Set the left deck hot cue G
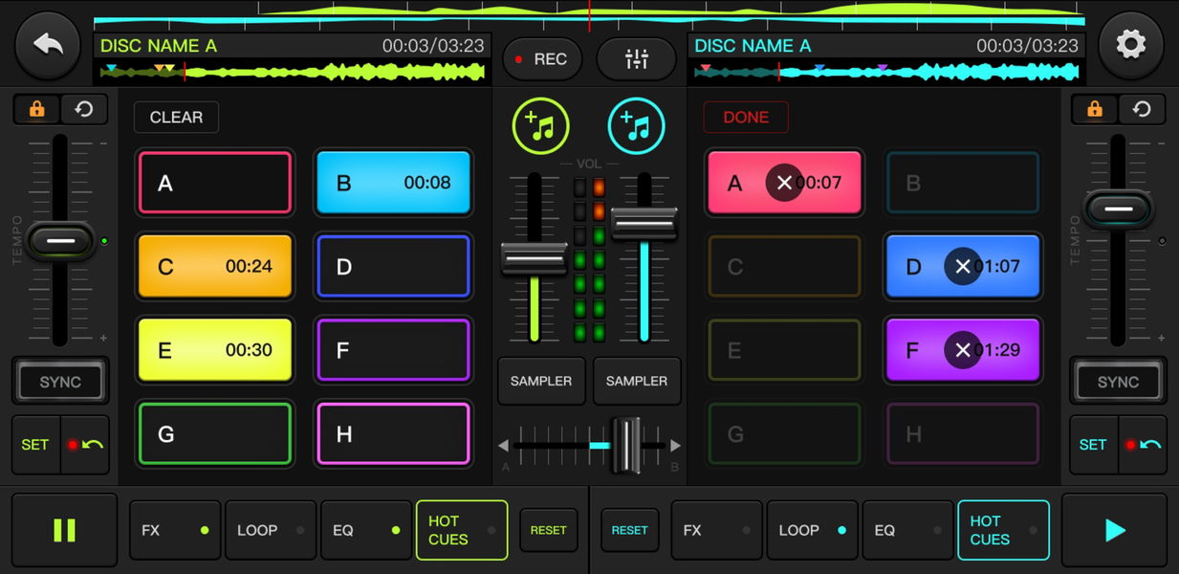 click(214, 434)
